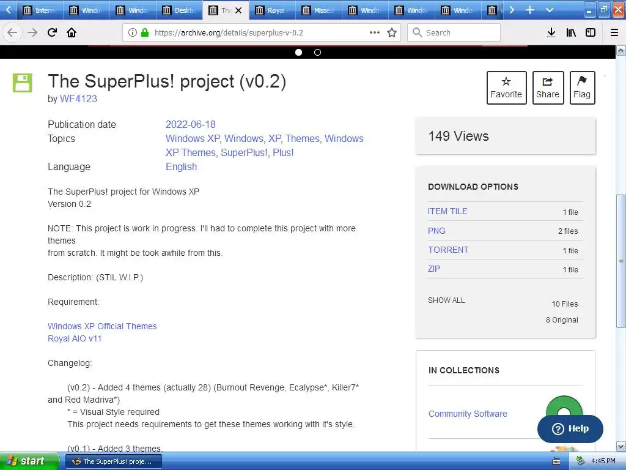Open a new tab with the plus icon

[x=530, y=10]
